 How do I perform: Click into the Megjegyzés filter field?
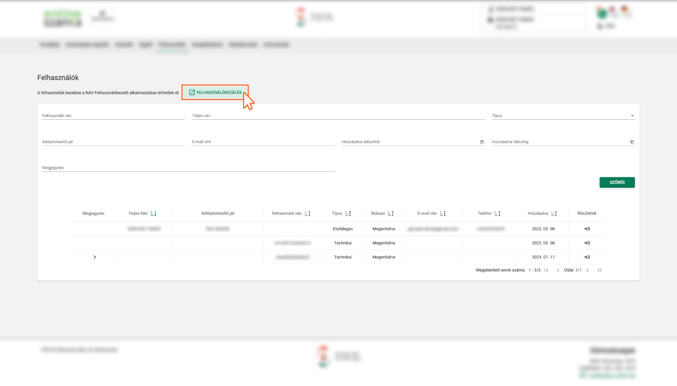click(188, 168)
